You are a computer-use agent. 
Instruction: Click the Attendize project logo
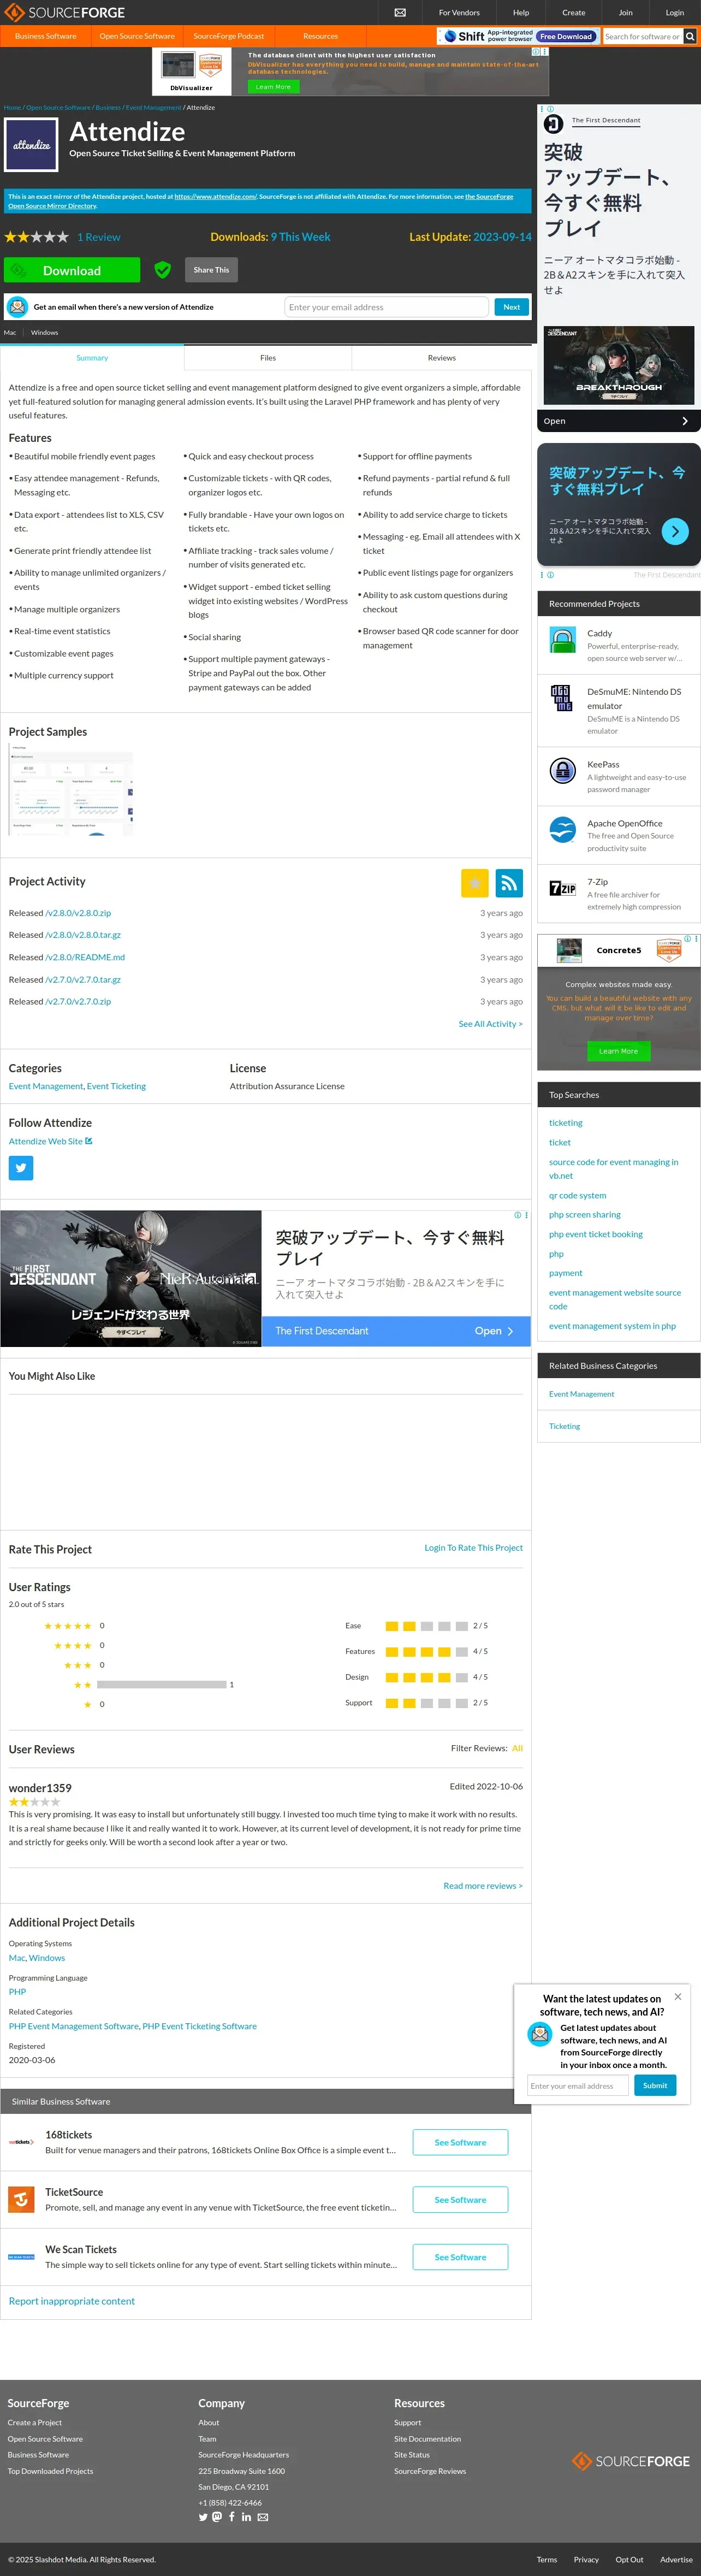point(31,145)
